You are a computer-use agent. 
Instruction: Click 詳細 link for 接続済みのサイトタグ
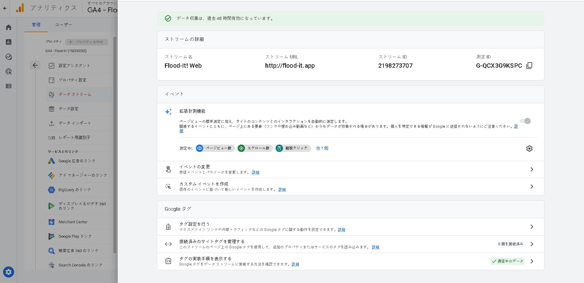[x=376, y=247]
